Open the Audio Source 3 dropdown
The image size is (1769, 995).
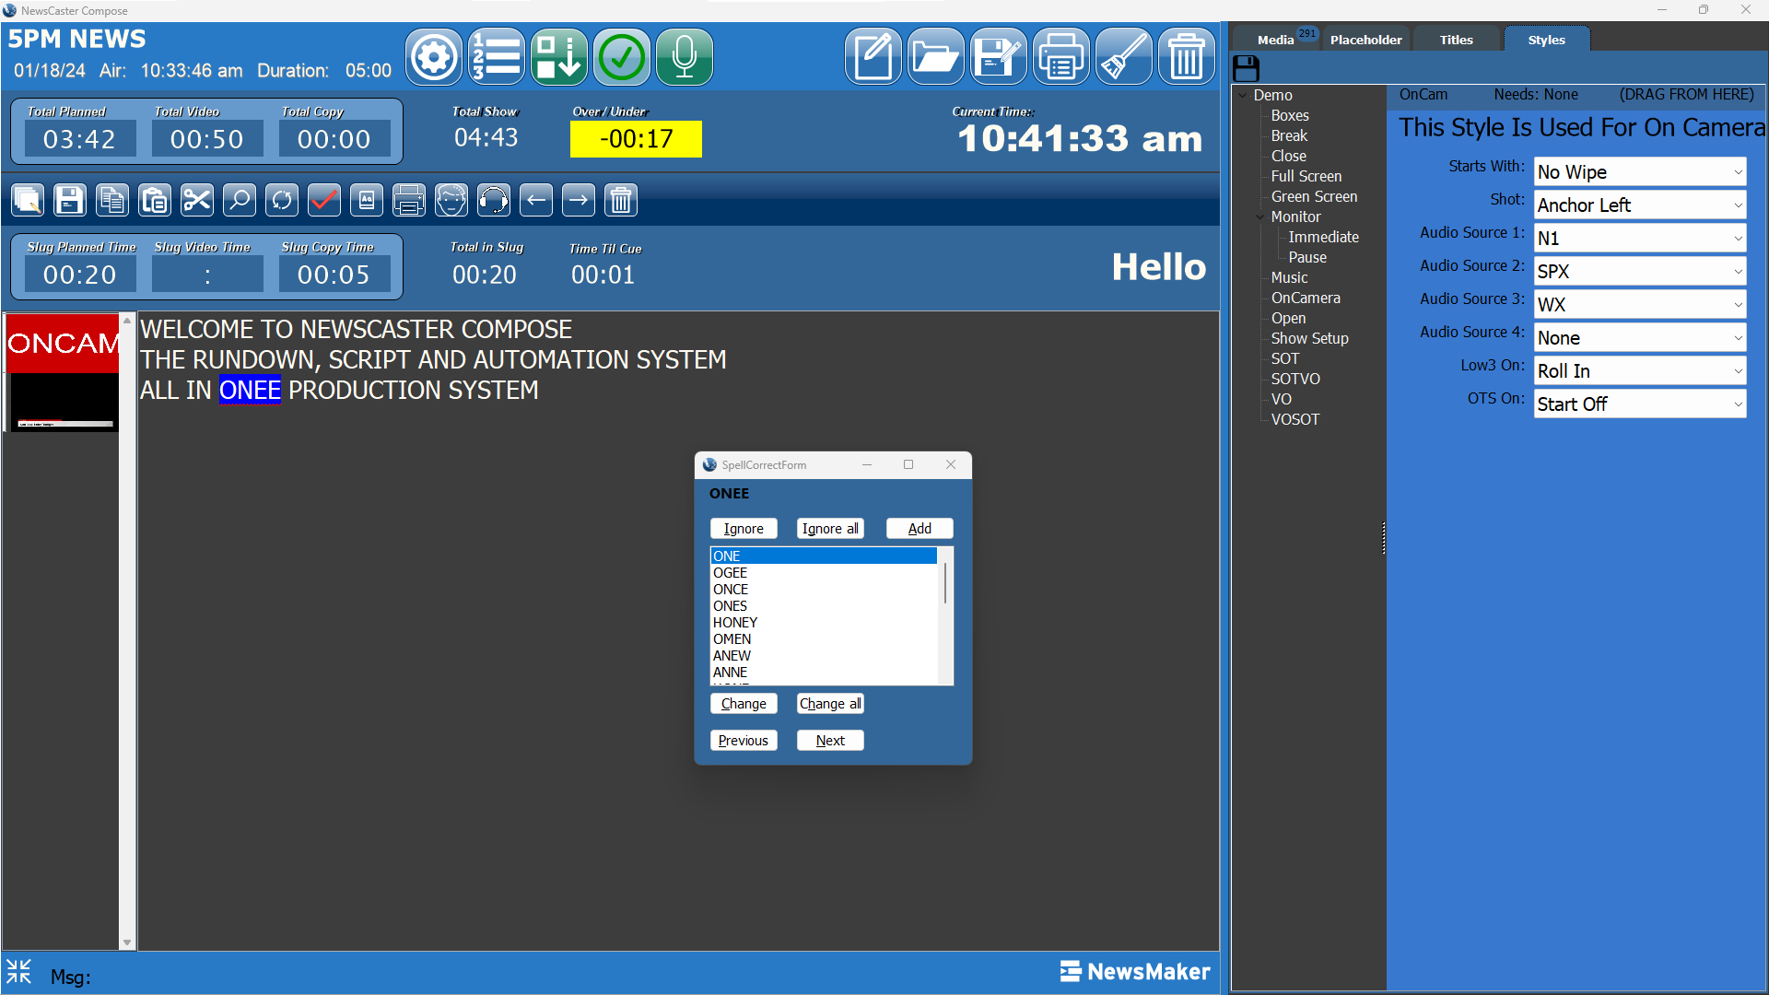1640,305
